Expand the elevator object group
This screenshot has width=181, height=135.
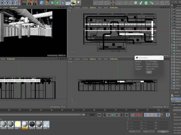click(x=172, y=33)
